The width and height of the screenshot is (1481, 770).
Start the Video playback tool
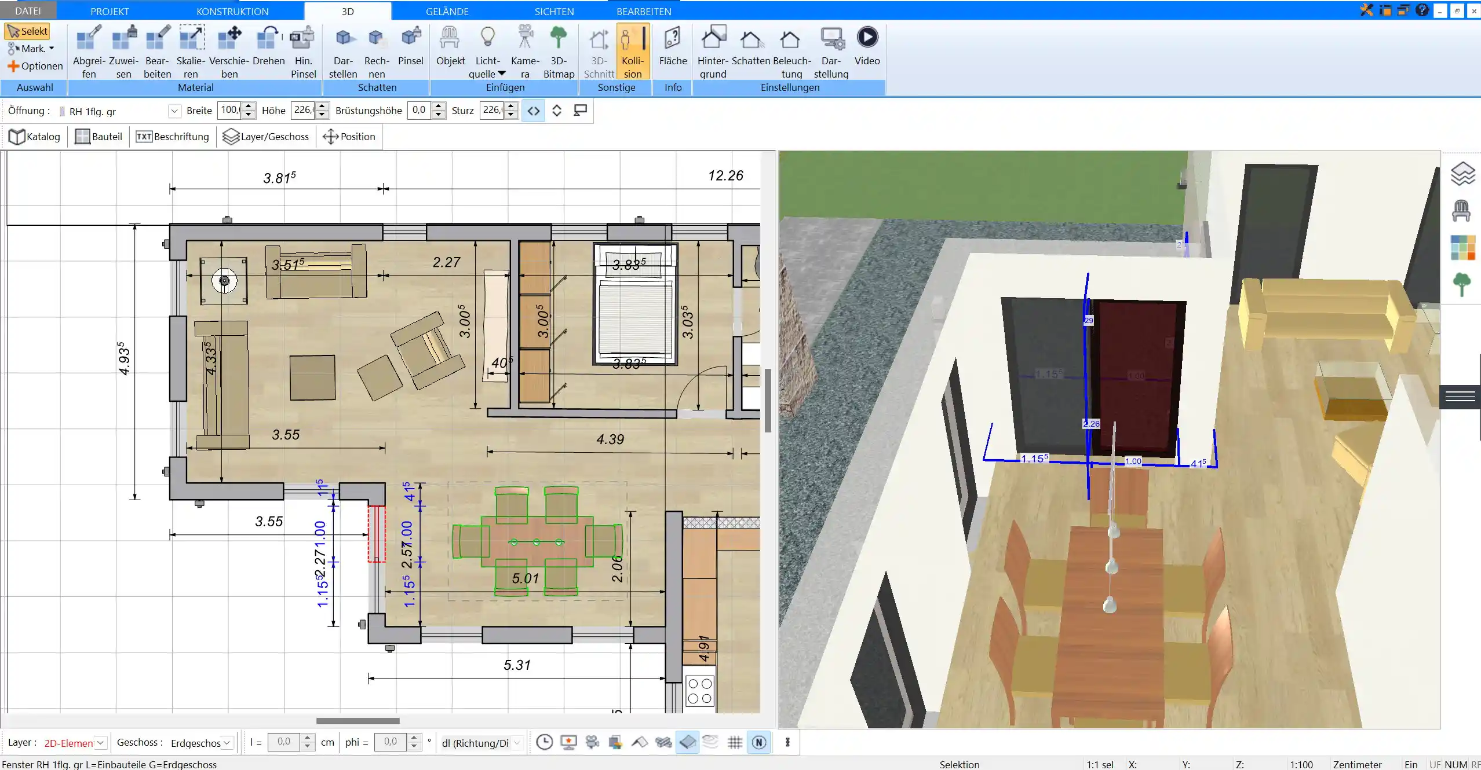tap(867, 45)
